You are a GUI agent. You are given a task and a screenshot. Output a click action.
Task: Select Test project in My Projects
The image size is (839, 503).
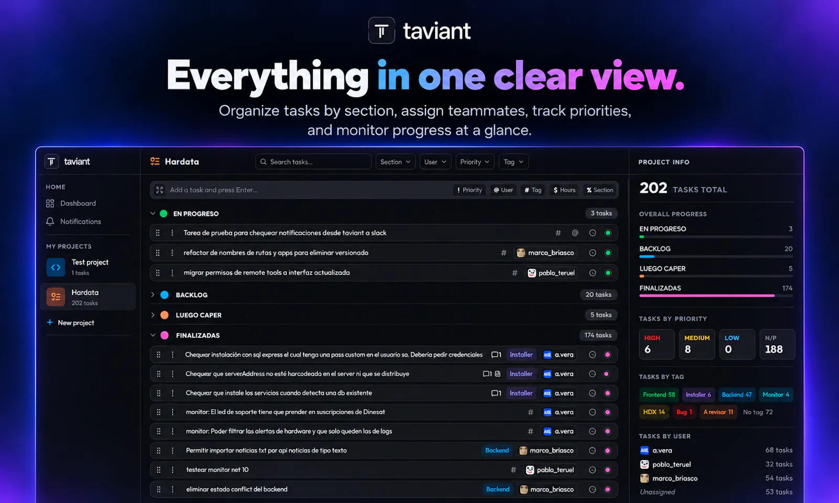tap(88, 267)
